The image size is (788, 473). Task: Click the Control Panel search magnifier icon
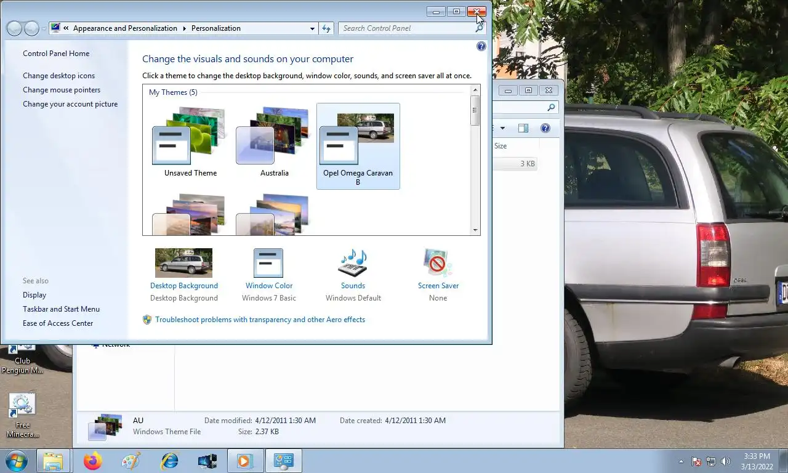479,28
